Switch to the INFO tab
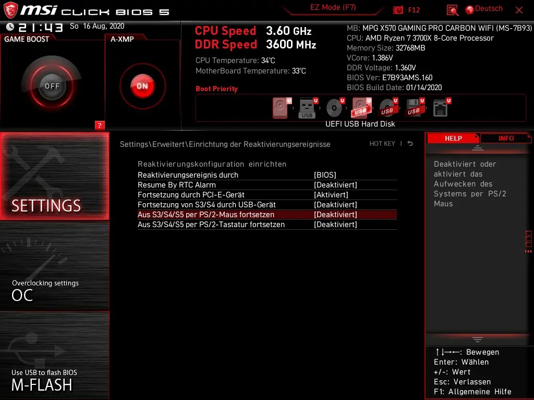Image resolution: width=534 pixels, height=400 pixels. (x=505, y=138)
